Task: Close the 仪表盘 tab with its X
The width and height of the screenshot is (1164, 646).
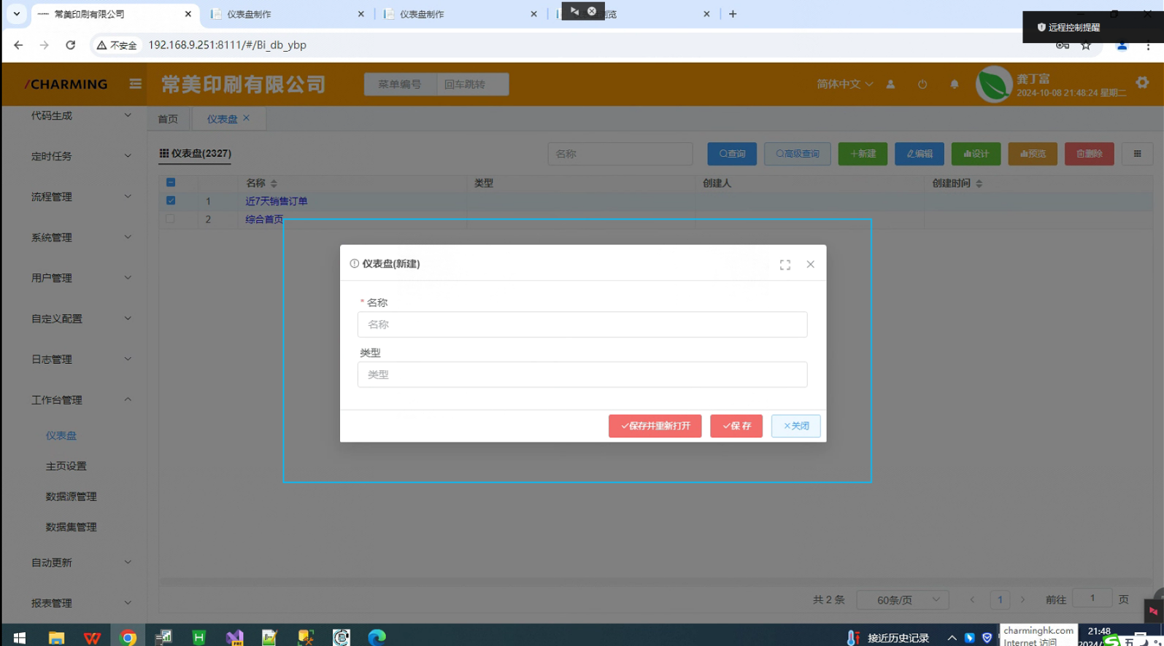Action: 246,118
